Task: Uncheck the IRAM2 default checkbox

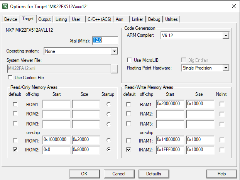Action: [128, 149]
